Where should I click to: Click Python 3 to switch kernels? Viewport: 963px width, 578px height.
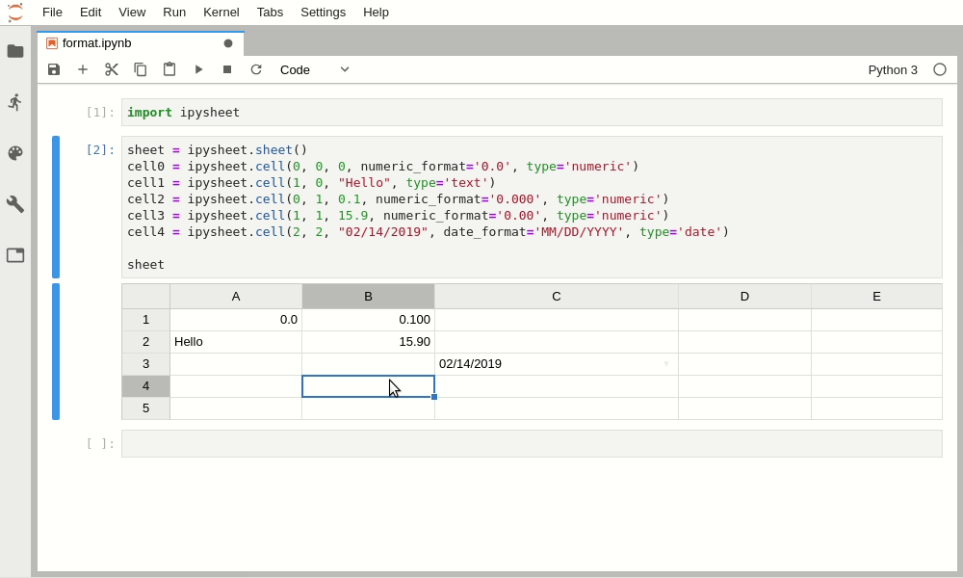892,69
